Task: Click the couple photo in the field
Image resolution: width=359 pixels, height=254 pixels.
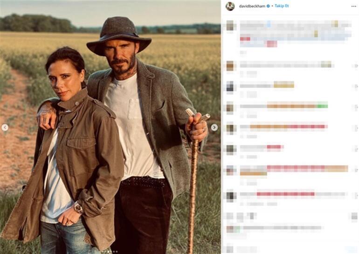Action: 110,127
